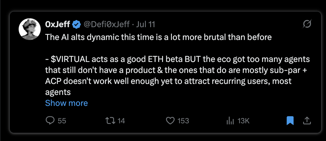Image resolution: width=326 pixels, height=141 pixels.
Task: Click the 153 likes count
Action: tap(183, 121)
